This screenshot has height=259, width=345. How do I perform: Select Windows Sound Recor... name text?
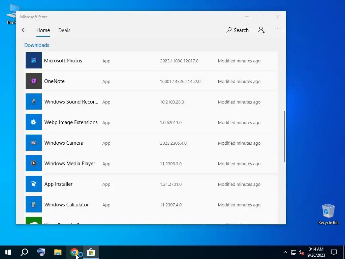point(71,102)
